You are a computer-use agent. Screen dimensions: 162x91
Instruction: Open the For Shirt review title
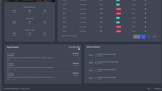click(10, 63)
